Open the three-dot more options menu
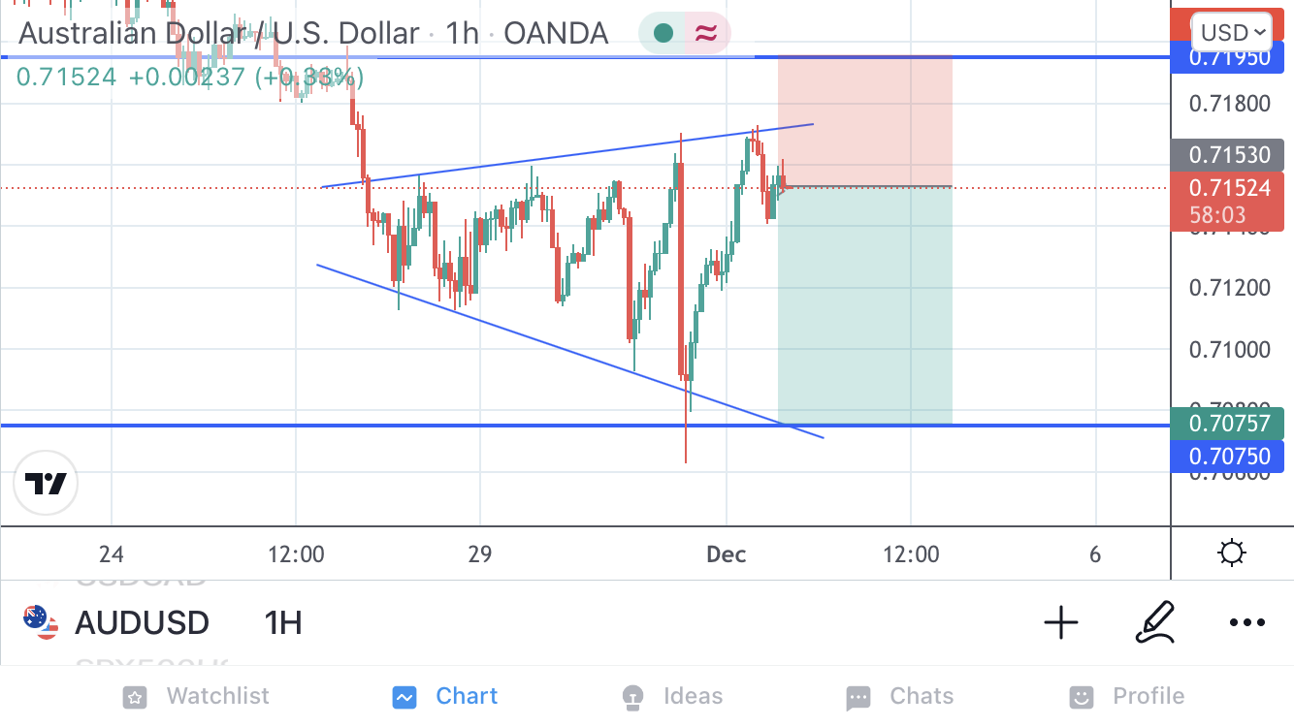1294x727 pixels. click(x=1247, y=622)
